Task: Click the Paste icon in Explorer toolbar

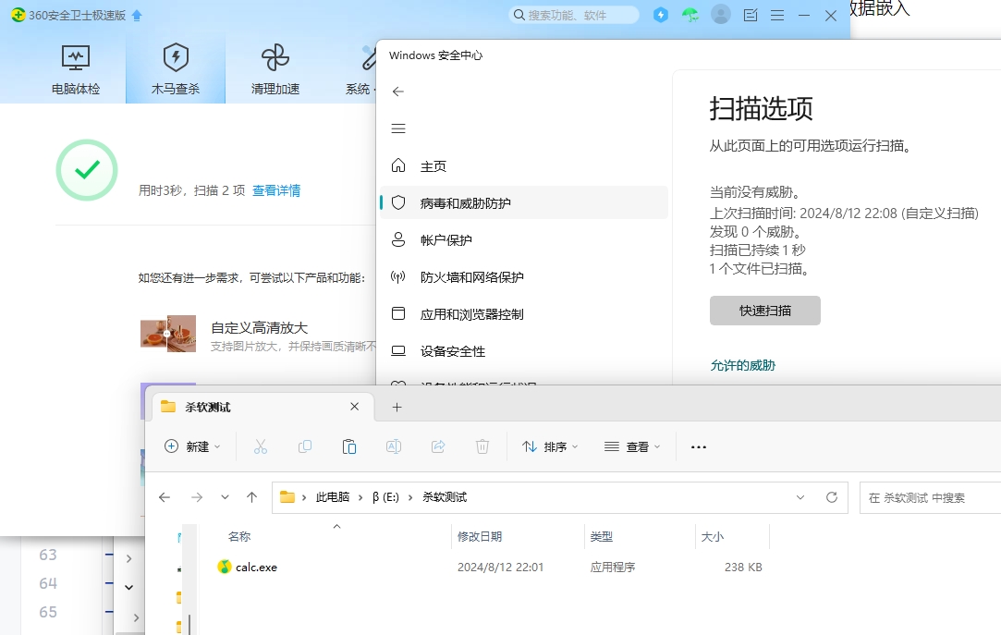Action: point(349,446)
